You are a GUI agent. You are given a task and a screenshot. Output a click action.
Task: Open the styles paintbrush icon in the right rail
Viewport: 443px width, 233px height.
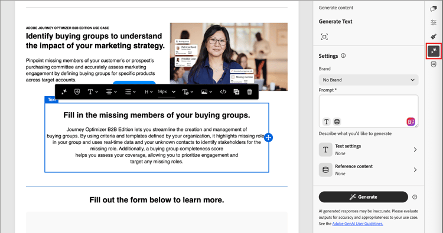click(434, 37)
